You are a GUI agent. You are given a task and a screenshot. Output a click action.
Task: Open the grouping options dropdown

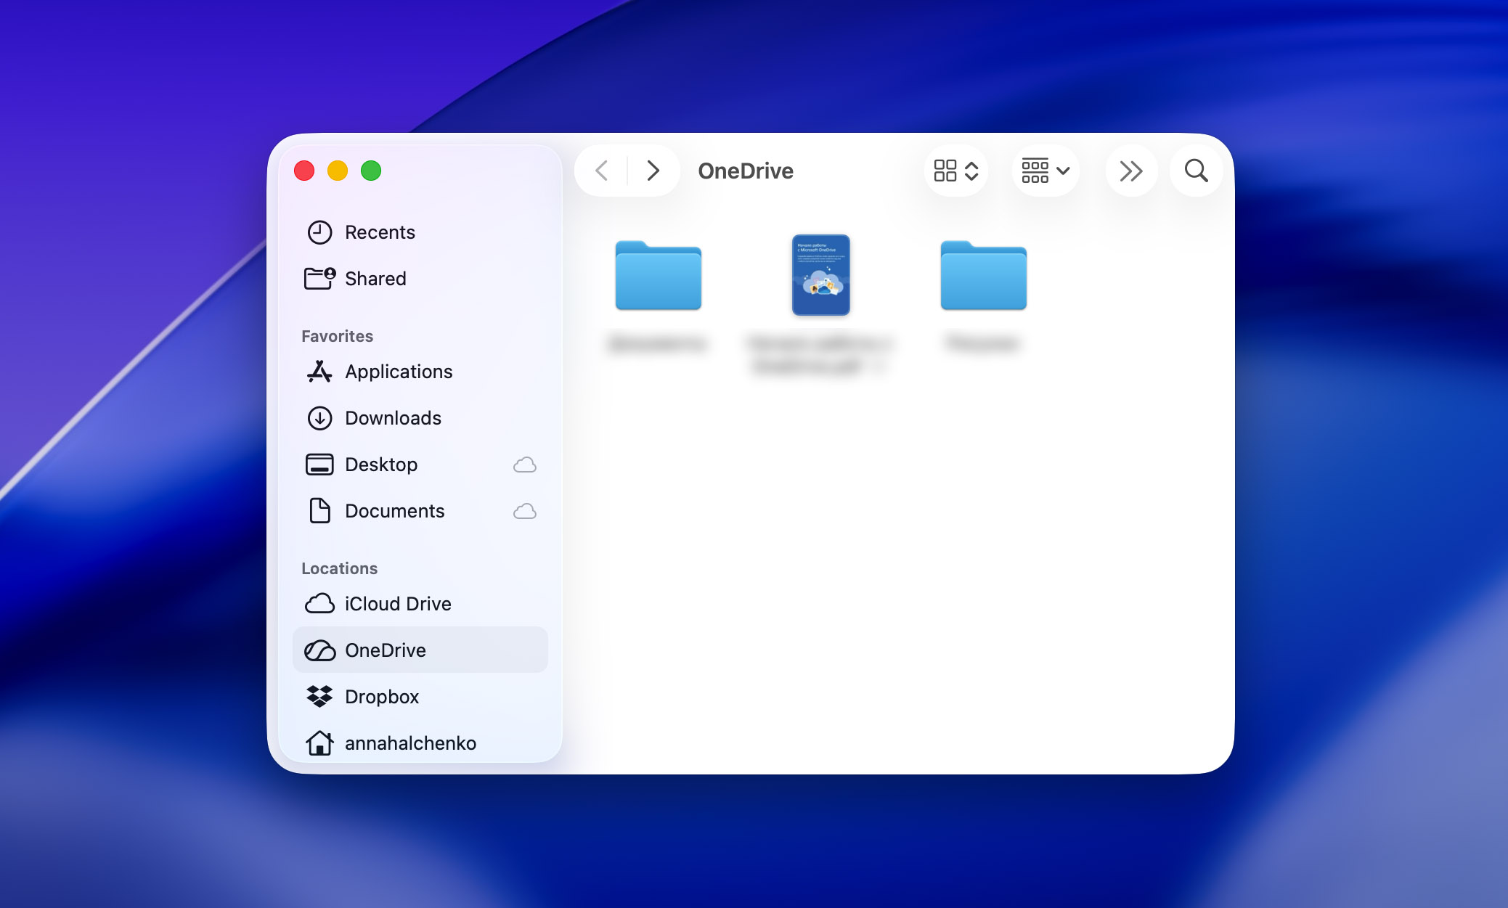click(x=1045, y=171)
